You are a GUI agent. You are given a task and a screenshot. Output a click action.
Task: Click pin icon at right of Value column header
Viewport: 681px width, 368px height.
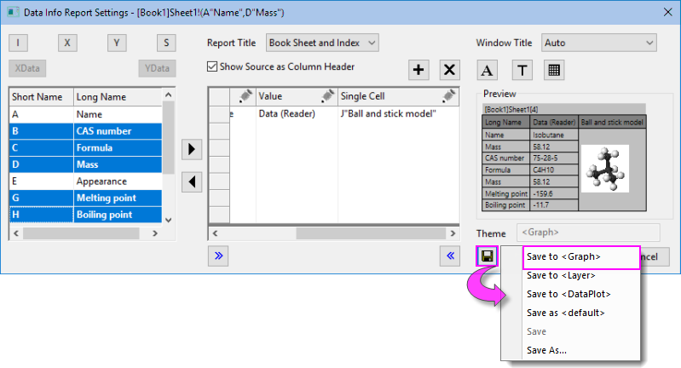[327, 95]
